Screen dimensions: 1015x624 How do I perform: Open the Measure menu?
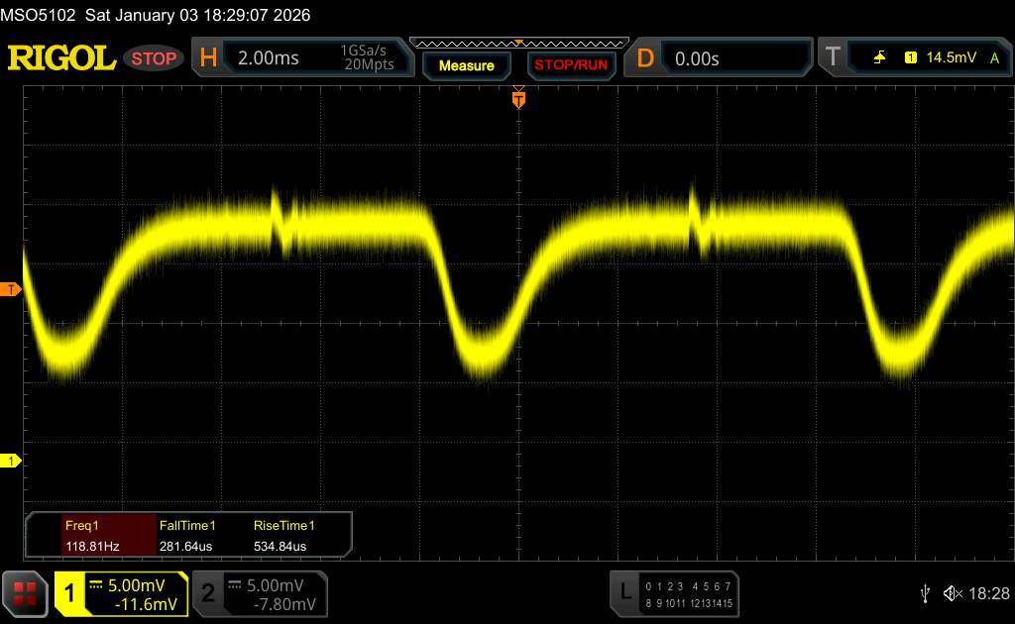point(466,65)
